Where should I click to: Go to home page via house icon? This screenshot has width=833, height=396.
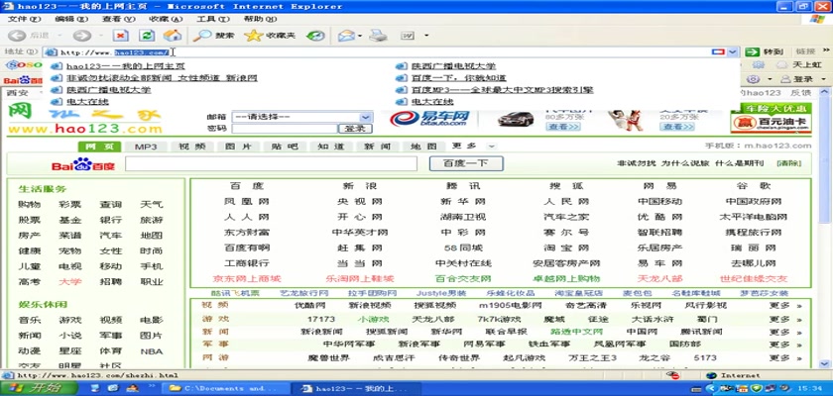(173, 36)
